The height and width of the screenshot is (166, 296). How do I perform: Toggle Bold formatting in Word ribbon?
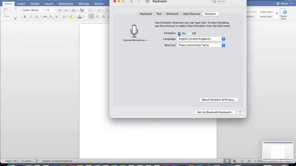coord(25,17)
